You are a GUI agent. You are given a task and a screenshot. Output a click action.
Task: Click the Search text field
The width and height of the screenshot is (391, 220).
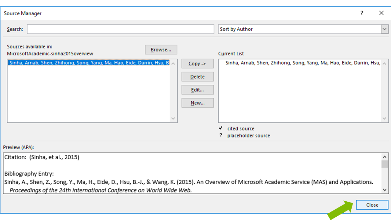[x=120, y=29]
